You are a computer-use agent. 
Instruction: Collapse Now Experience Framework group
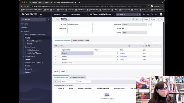coord(23,35)
